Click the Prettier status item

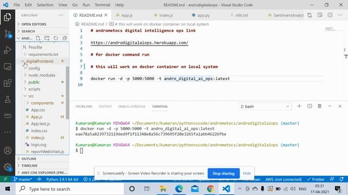click(x=316, y=179)
